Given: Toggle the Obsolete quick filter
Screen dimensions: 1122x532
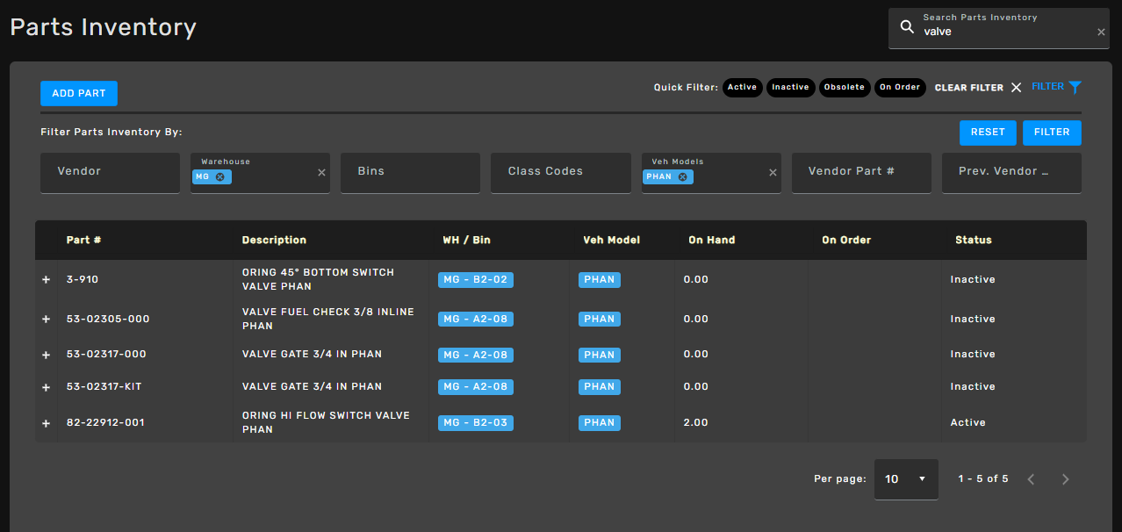Looking at the screenshot, I should [x=844, y=88].
